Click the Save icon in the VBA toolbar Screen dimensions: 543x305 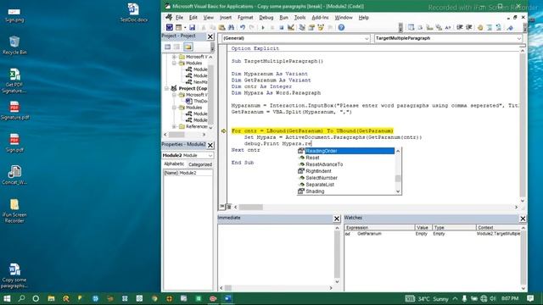click(193, 27)
